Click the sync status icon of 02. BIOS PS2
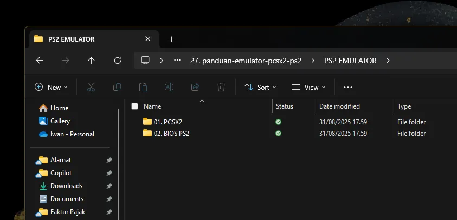Screen dimensions: 457x220 coord(278,134)
